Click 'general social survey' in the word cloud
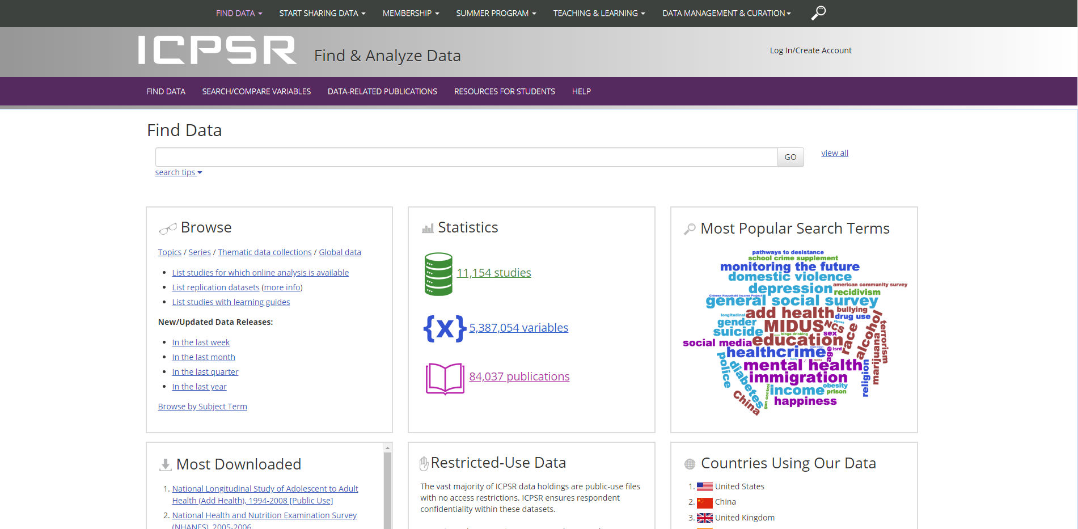Screen dimensions: 1078x529 [792, 301]
